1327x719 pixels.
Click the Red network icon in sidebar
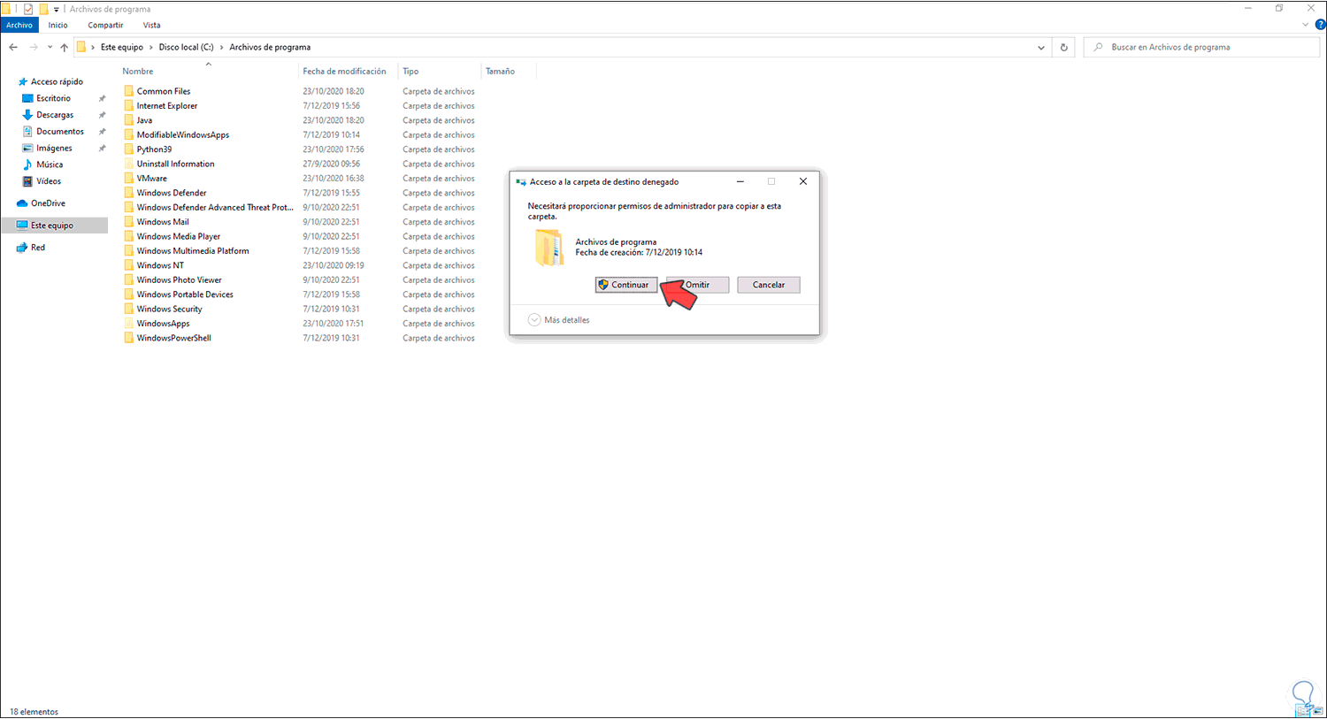[x=22, y=248]
